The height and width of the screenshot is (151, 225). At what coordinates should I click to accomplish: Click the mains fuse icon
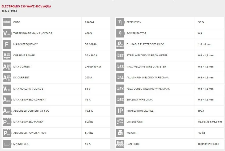(x=7, y=144)
